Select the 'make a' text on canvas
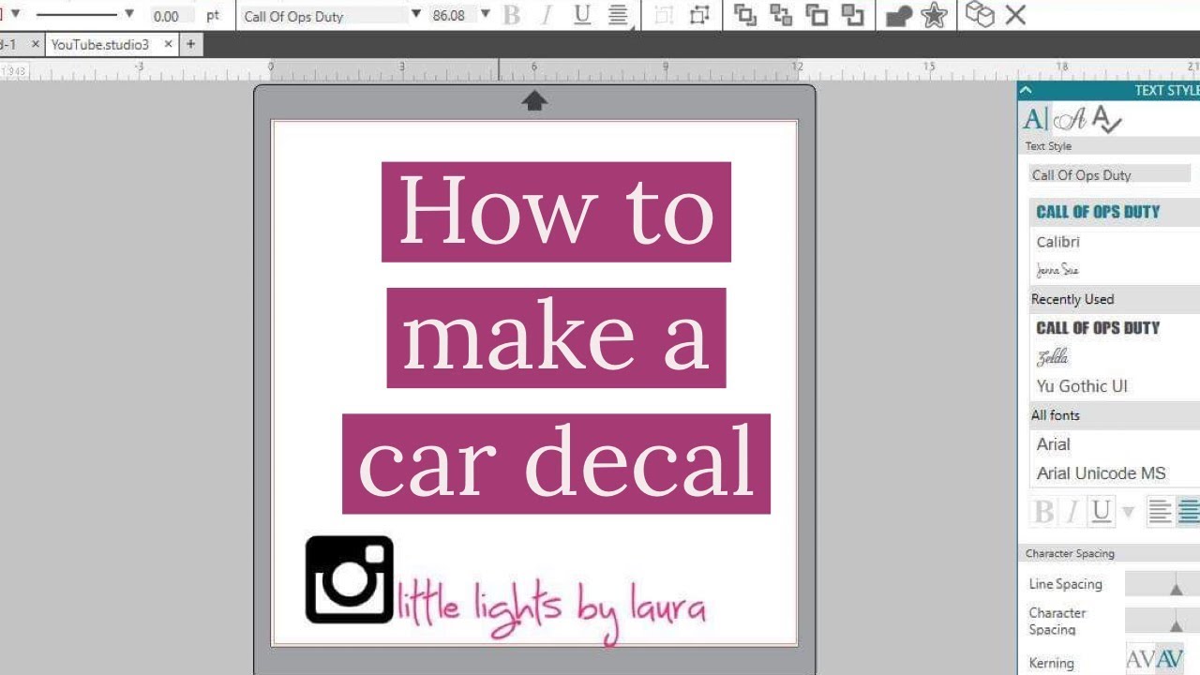The image size is (1200, 675). (556, 337)
